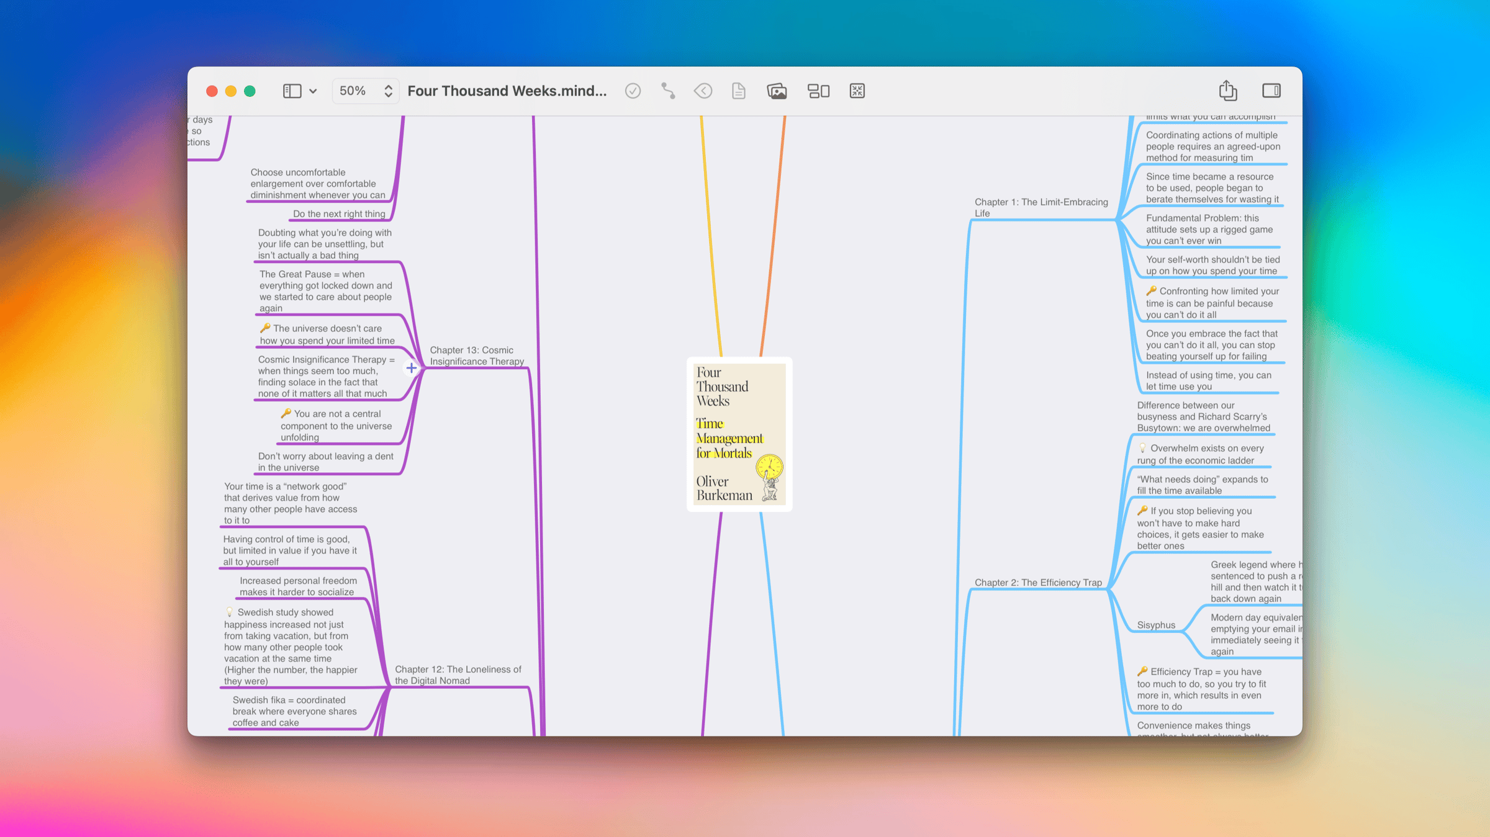Select 'Efficiency Trap = you have too much' node
This screenshot has height=837, width=1490.
(x=1201, y=689)
